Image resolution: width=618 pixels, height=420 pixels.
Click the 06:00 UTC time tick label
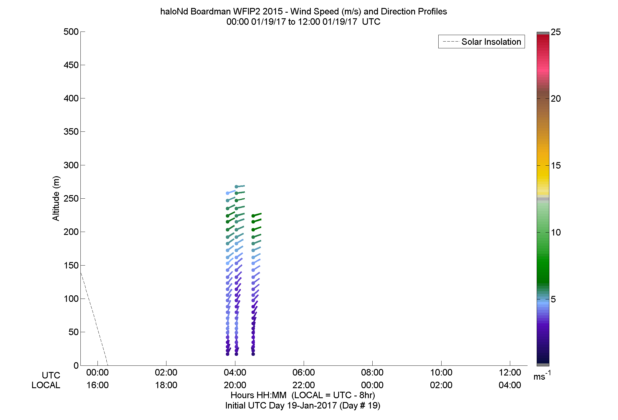[x=304, y=372]
